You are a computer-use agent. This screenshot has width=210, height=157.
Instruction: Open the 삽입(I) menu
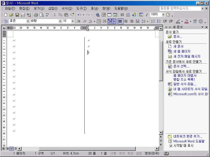[x=53, y=9]
